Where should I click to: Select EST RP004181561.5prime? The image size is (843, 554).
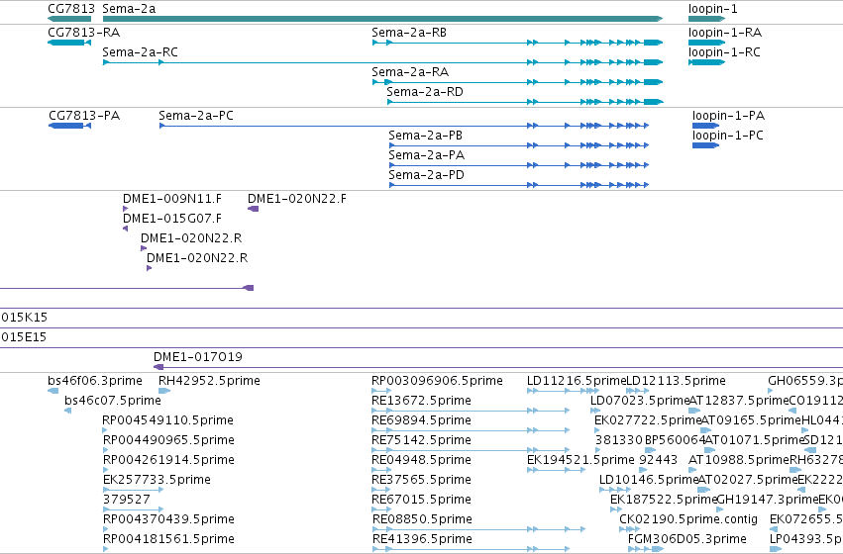(x=168, y=539)
